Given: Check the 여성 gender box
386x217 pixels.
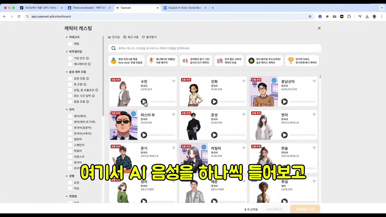Looking at the screenshot, I should [70, 188].
